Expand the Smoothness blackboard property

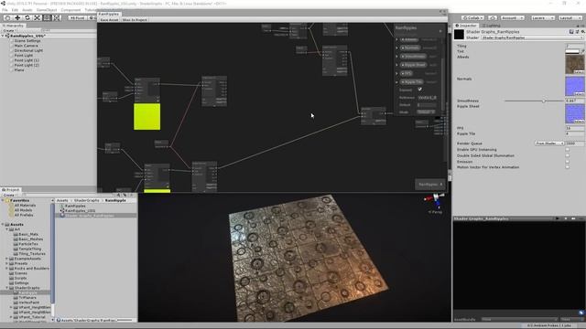coord(396,57)
